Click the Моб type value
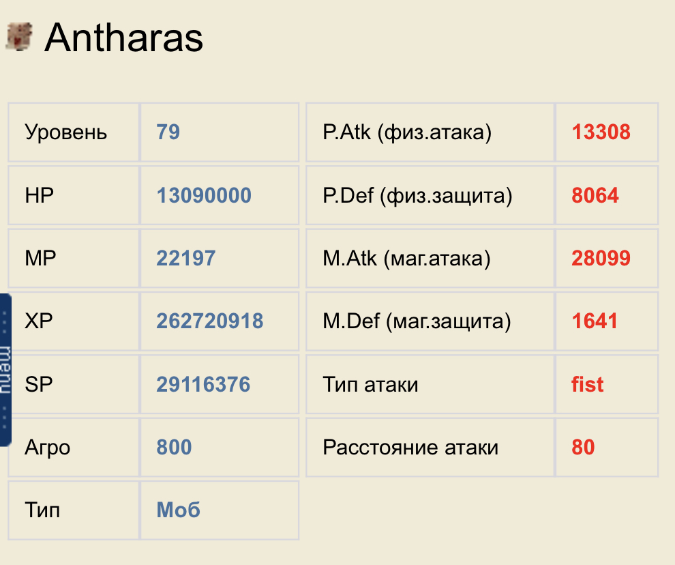The height and width of the screenshot is (565, 675). 178,510
